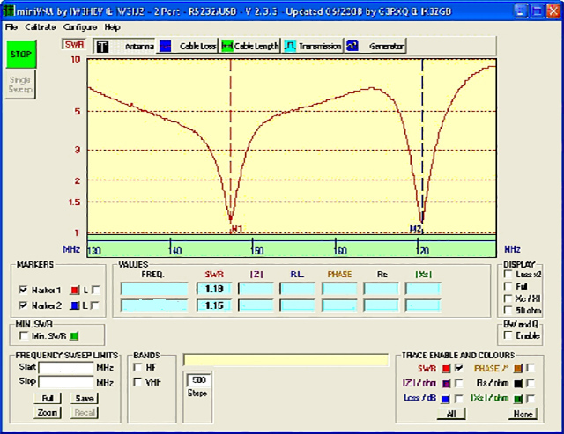The image size is (564, 434).
Task: Click the |Xs| trace green colour swatch
Action: pos(518,399)
